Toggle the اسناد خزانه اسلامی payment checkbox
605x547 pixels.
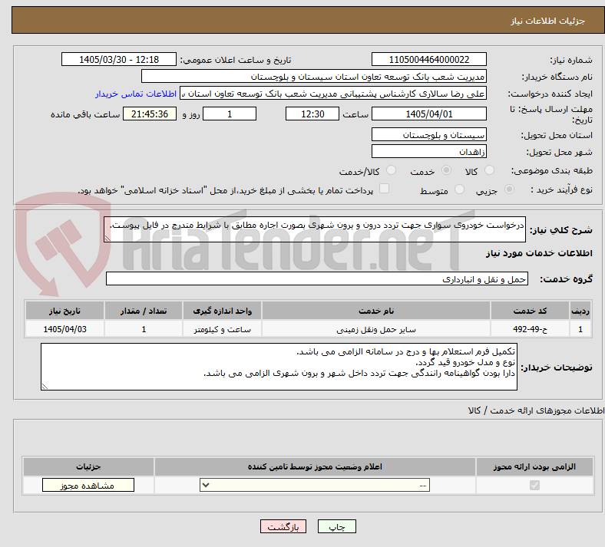click(x=385, y=189)
